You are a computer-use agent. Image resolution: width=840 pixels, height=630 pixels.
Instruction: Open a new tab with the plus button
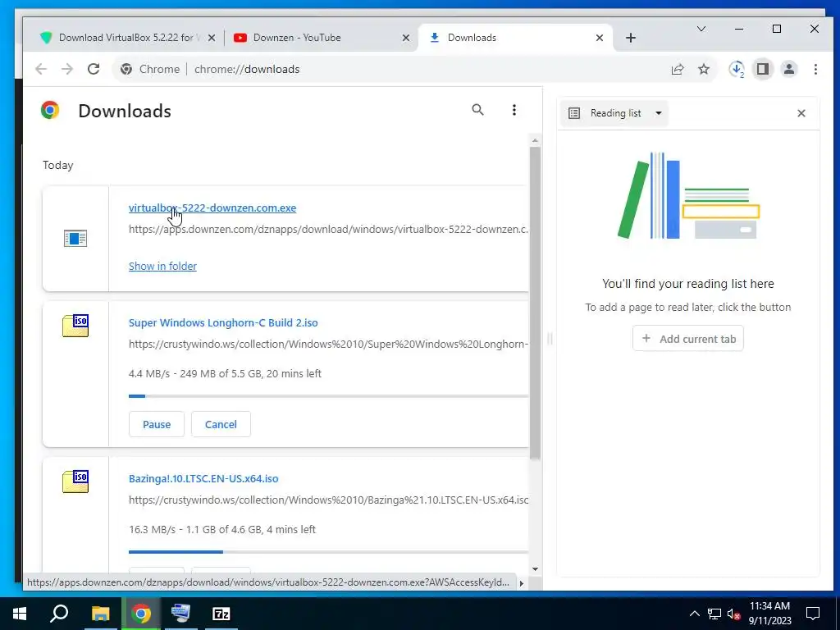(x=631, y=38)
